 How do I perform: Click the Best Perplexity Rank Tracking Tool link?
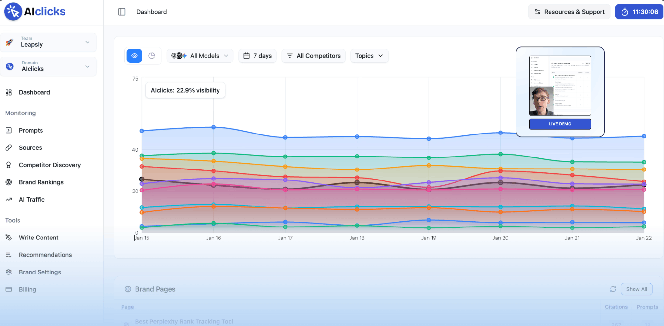[x=184, y=321]
